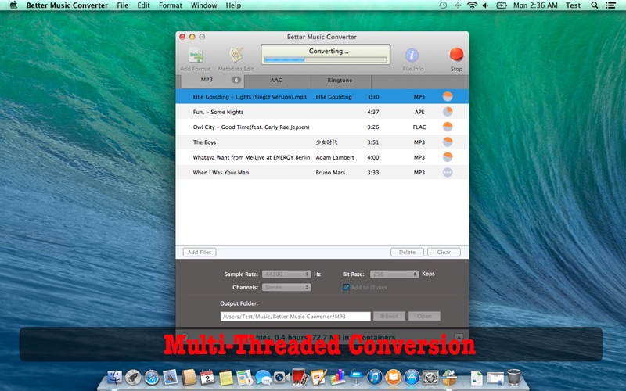Open Spotlight search in the menu bar
This screenshot has height=391, width=626.
(x=595, y=5)
